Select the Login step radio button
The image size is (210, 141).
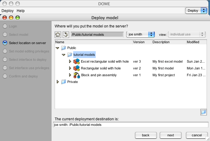point(5,26)
